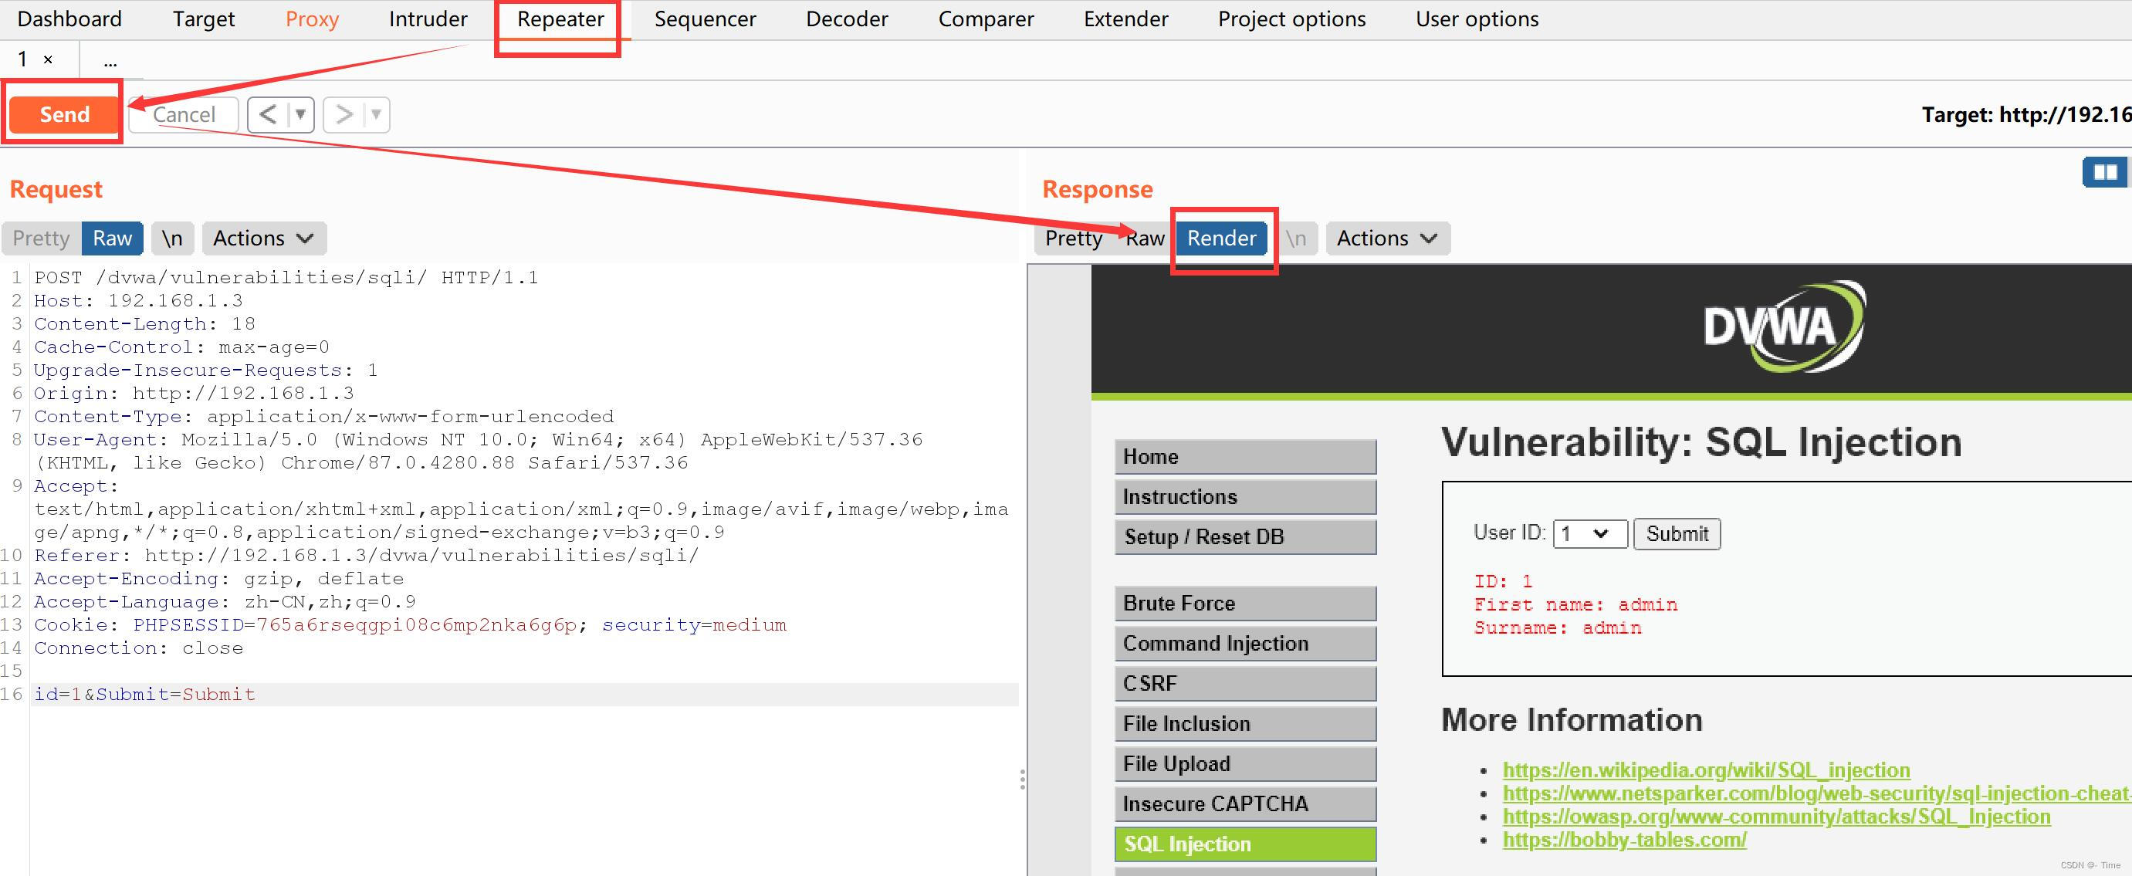This screenshot has height=876, width=2132.
Task: Open File Inclusion in DVWA menu
Action: tap(1246, 724)
